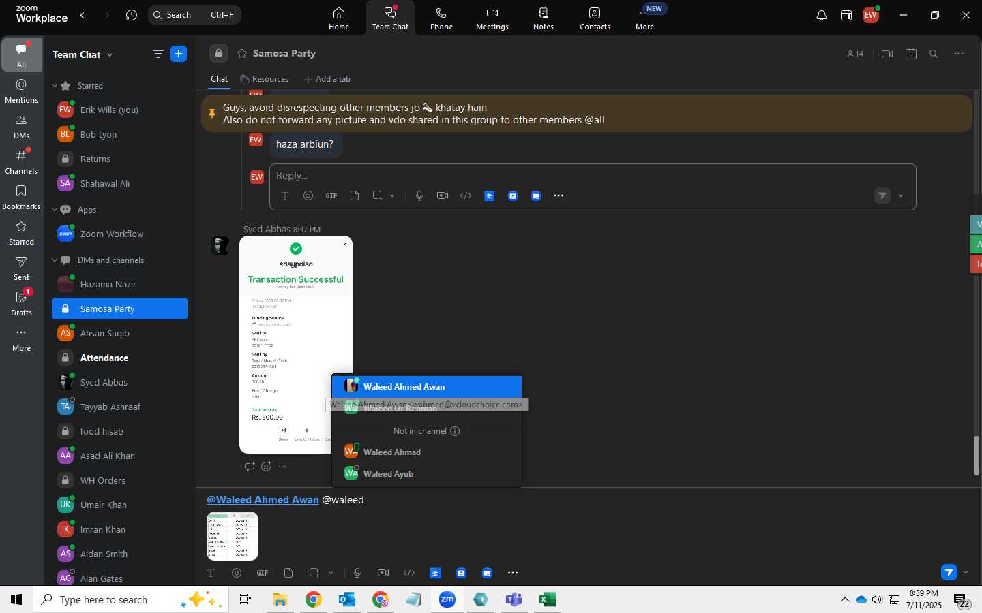Image resolution: width=982 pixels, height=613 pixels.
Task: Open the calendar panel icon beside the bell
Action: click(846, 15)
